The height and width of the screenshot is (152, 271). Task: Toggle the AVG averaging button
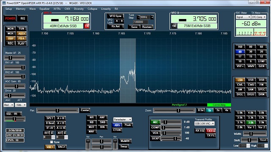(117, 125)
